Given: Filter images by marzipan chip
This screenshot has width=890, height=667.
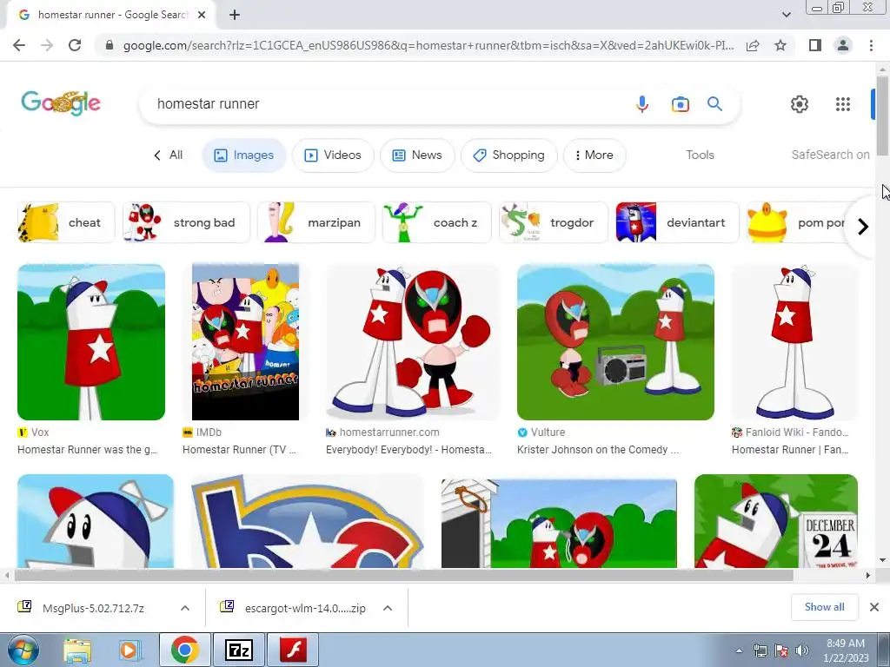Looking at the screenshot, I should coord(316,222).
